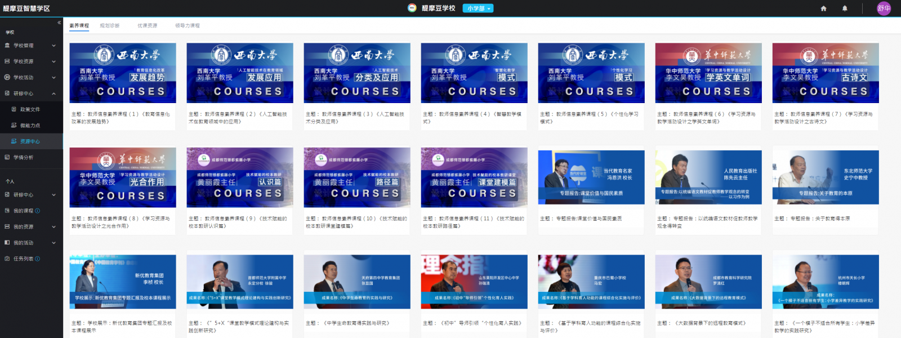Open course thumbnail 发展趋势 by 刘革平教授
The width and height of the screenshot is (901, 338).
pos(123,73)
